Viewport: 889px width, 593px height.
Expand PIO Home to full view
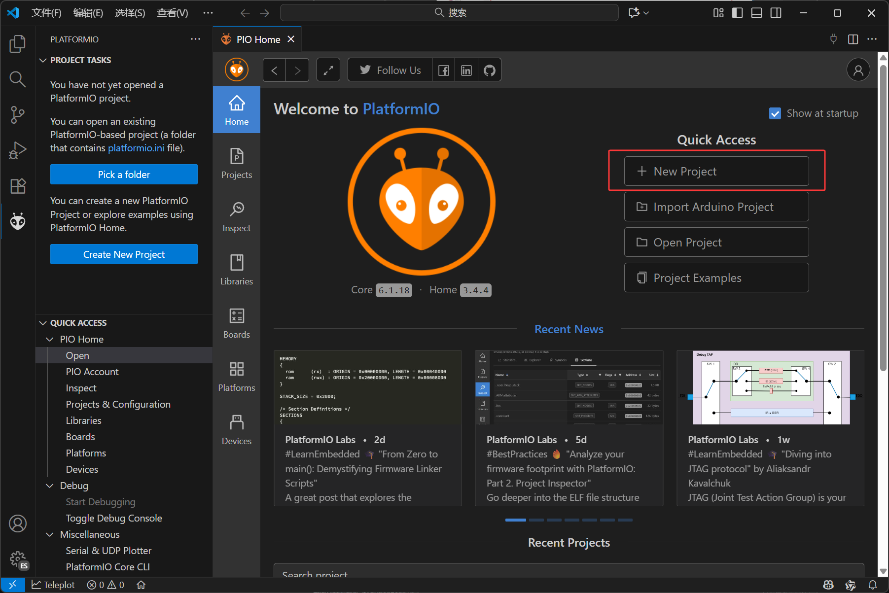tap(328, 70)
